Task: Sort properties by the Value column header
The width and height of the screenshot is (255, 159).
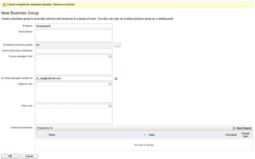Action: coord(152,135)
